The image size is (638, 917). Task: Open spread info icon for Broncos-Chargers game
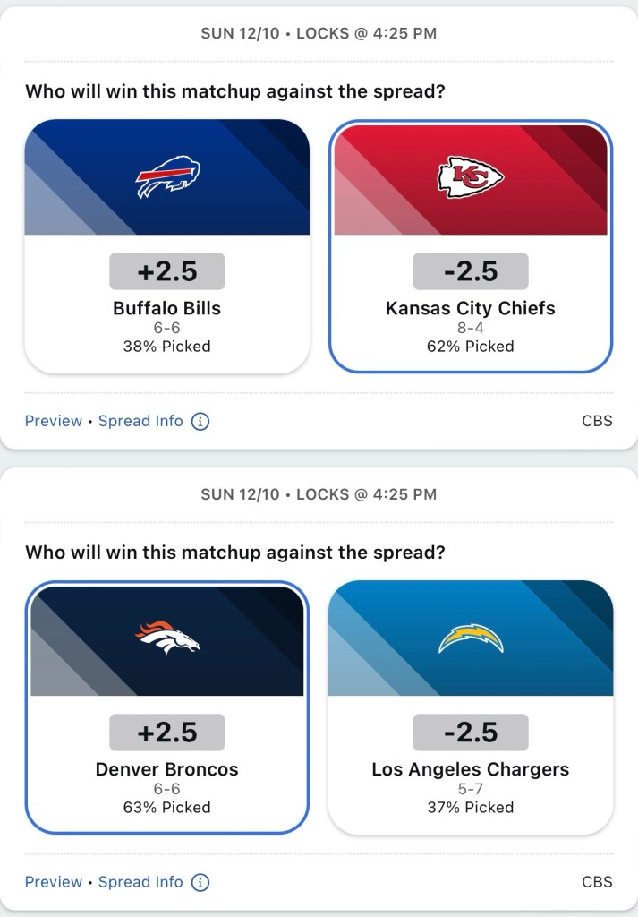[x=200, y=882]
